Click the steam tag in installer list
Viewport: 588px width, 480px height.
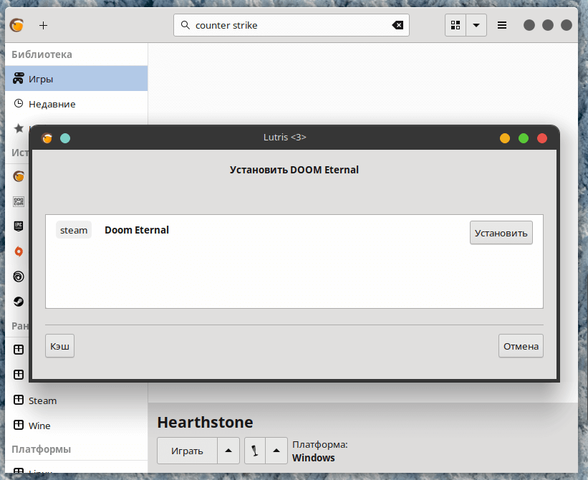74,230
